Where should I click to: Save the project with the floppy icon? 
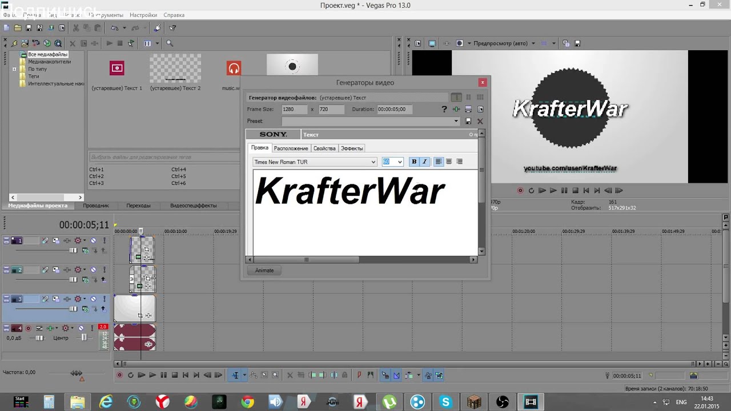click(29, 27)
